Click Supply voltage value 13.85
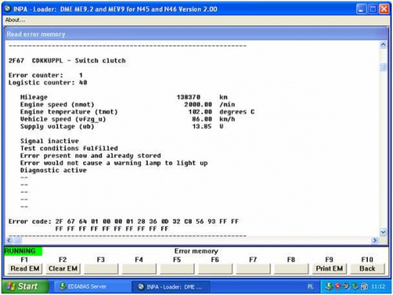This screenshot has height=295, width=393. point(202,126)
